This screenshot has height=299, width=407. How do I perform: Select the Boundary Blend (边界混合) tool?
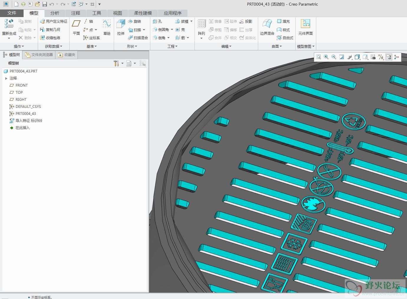click(267, 27)
